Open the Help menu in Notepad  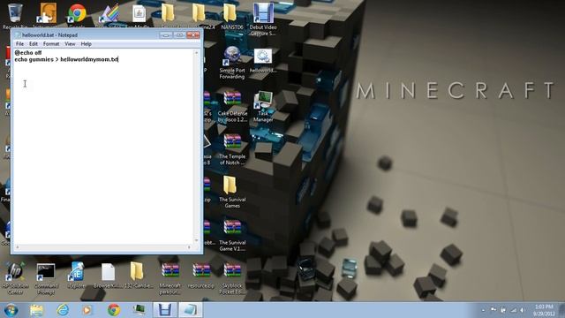click(x=87, y=43)
